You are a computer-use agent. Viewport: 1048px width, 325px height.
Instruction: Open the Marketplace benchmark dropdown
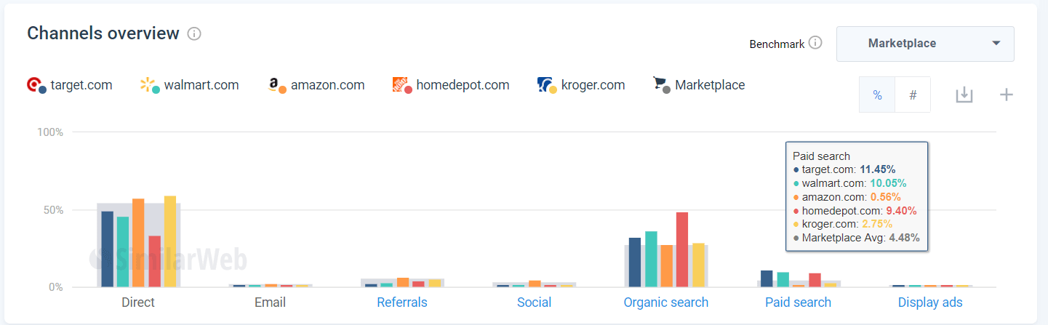pyautogui.click(x=924, y=44)
